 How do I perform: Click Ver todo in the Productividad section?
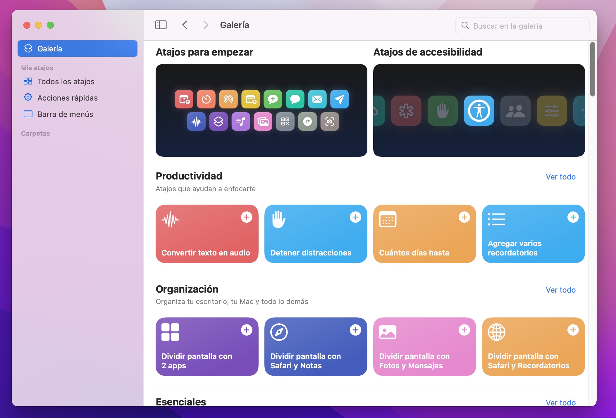click(x=561, y=177)
